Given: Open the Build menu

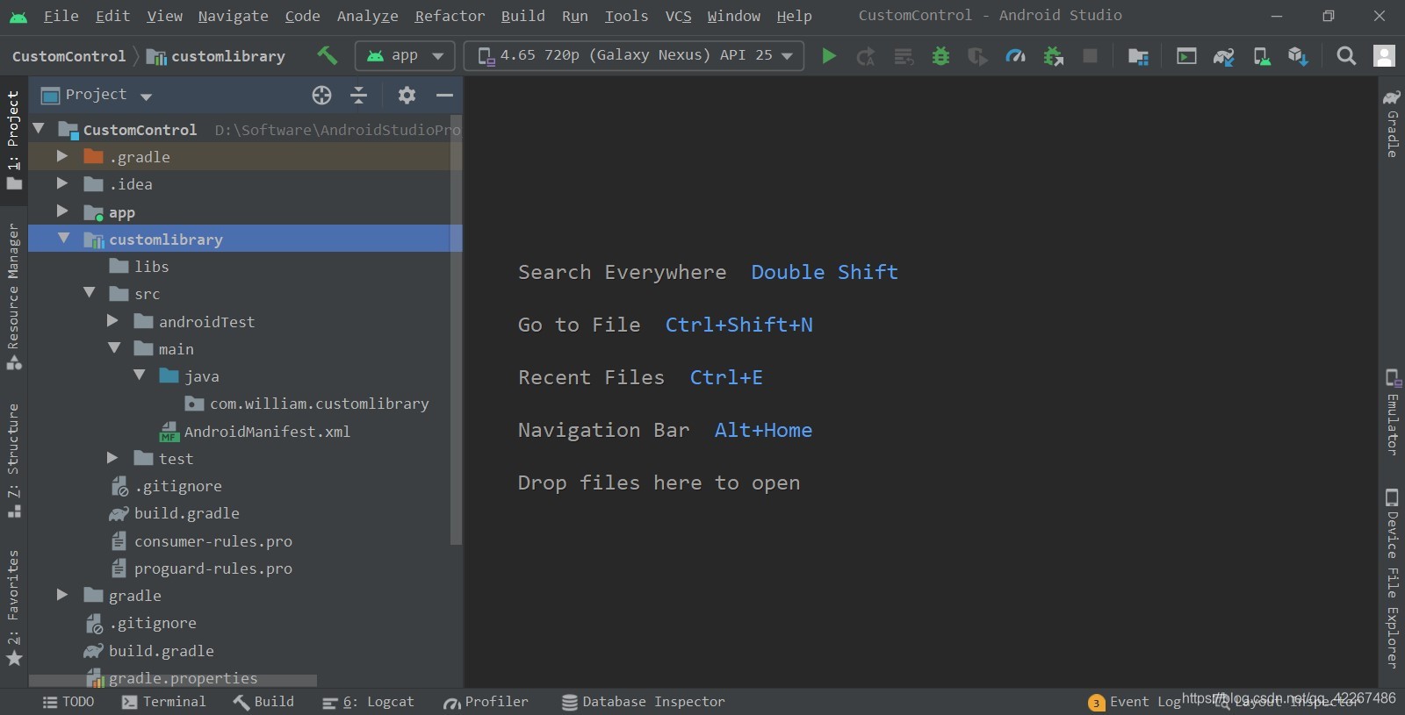Looking at the screenshot, I should click(x=522, y=16).
